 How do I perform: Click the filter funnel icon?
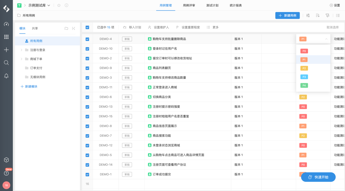coord(327,15)
